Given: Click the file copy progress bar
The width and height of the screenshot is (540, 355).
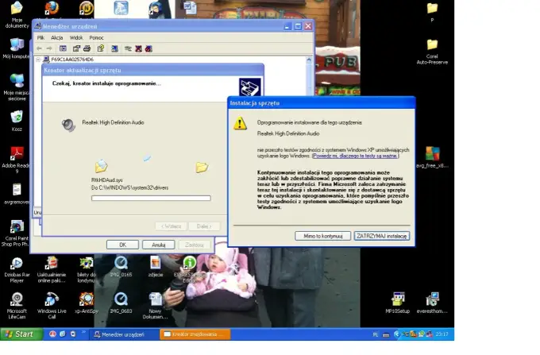Looking at the screenshot, I should coord(151,198).
